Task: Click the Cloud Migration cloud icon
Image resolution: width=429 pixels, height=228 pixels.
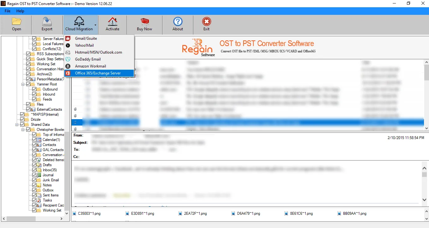Action: [x=79, y=21]
